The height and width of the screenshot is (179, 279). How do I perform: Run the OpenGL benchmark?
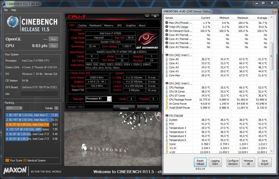(x=53, y=39)
